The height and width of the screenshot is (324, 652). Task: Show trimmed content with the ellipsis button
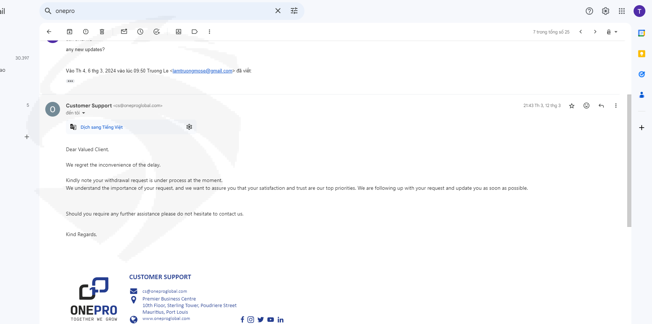coord(70,81)
